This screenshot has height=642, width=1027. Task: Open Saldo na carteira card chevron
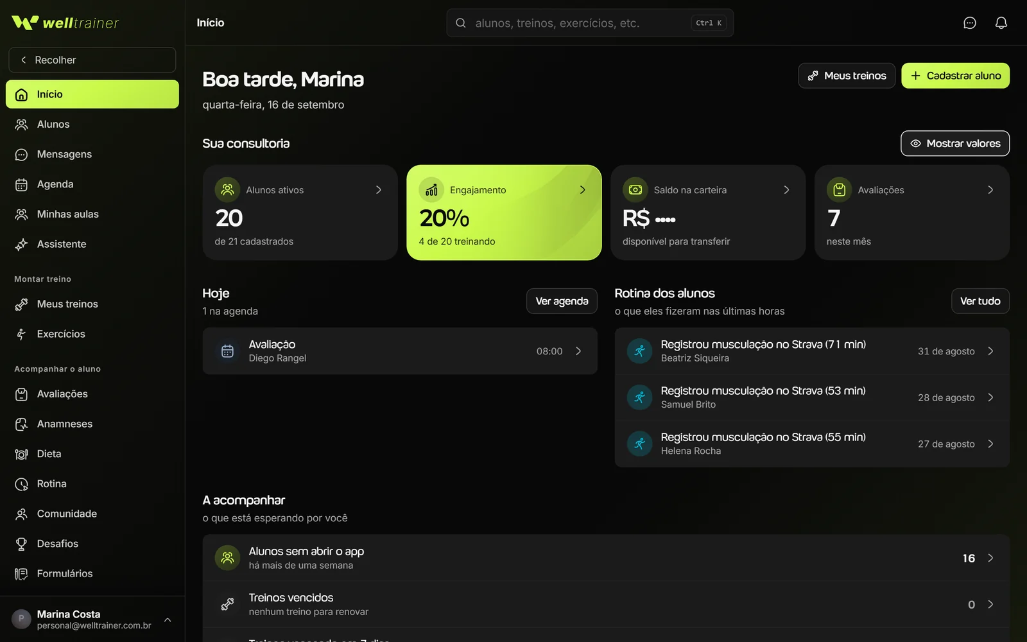point(787,190)
